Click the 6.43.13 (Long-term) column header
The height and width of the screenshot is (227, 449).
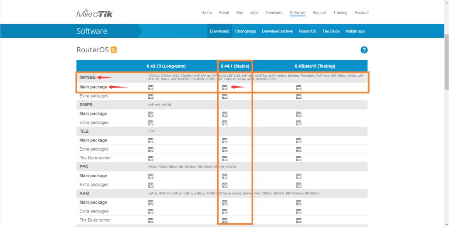[166, 66]
